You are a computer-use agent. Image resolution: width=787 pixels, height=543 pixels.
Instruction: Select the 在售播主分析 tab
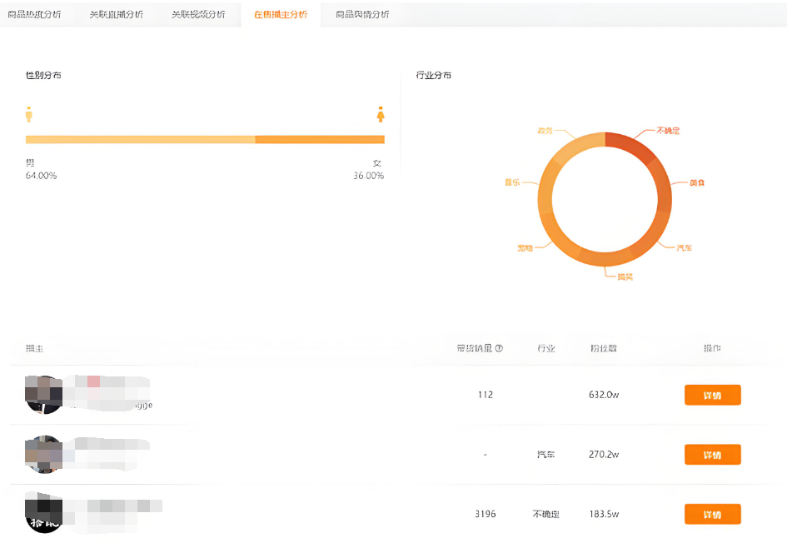coord(281,14)
